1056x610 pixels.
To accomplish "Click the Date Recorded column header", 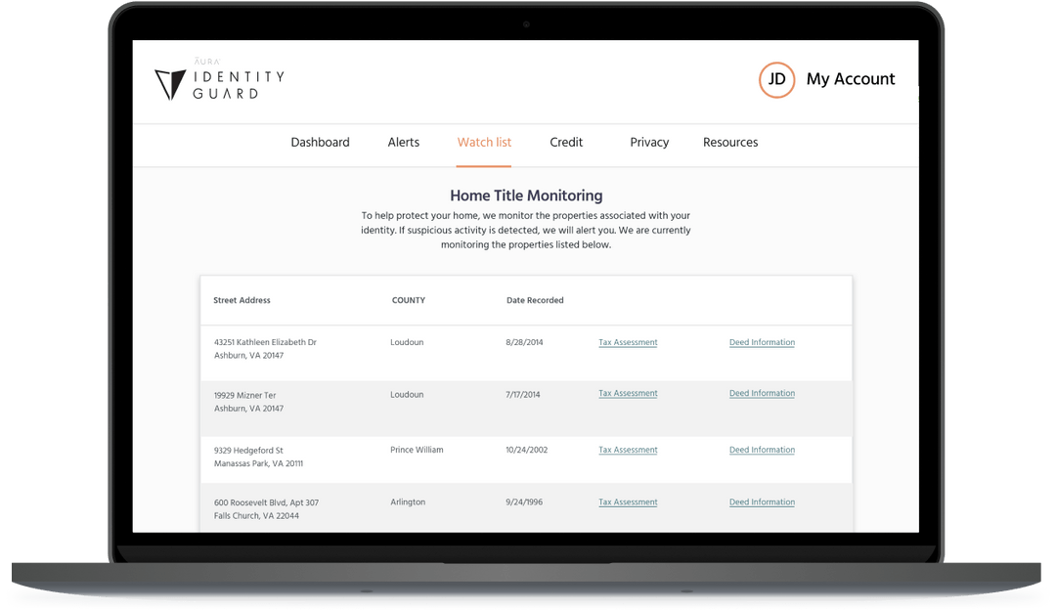I will 535,300.
